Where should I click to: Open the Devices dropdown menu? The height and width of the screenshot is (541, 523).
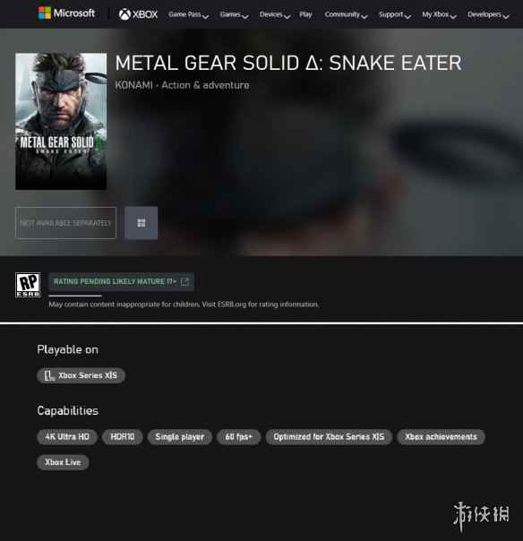[x=275, y=14]
